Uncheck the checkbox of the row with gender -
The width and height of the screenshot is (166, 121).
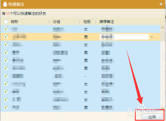pos(6,76)
